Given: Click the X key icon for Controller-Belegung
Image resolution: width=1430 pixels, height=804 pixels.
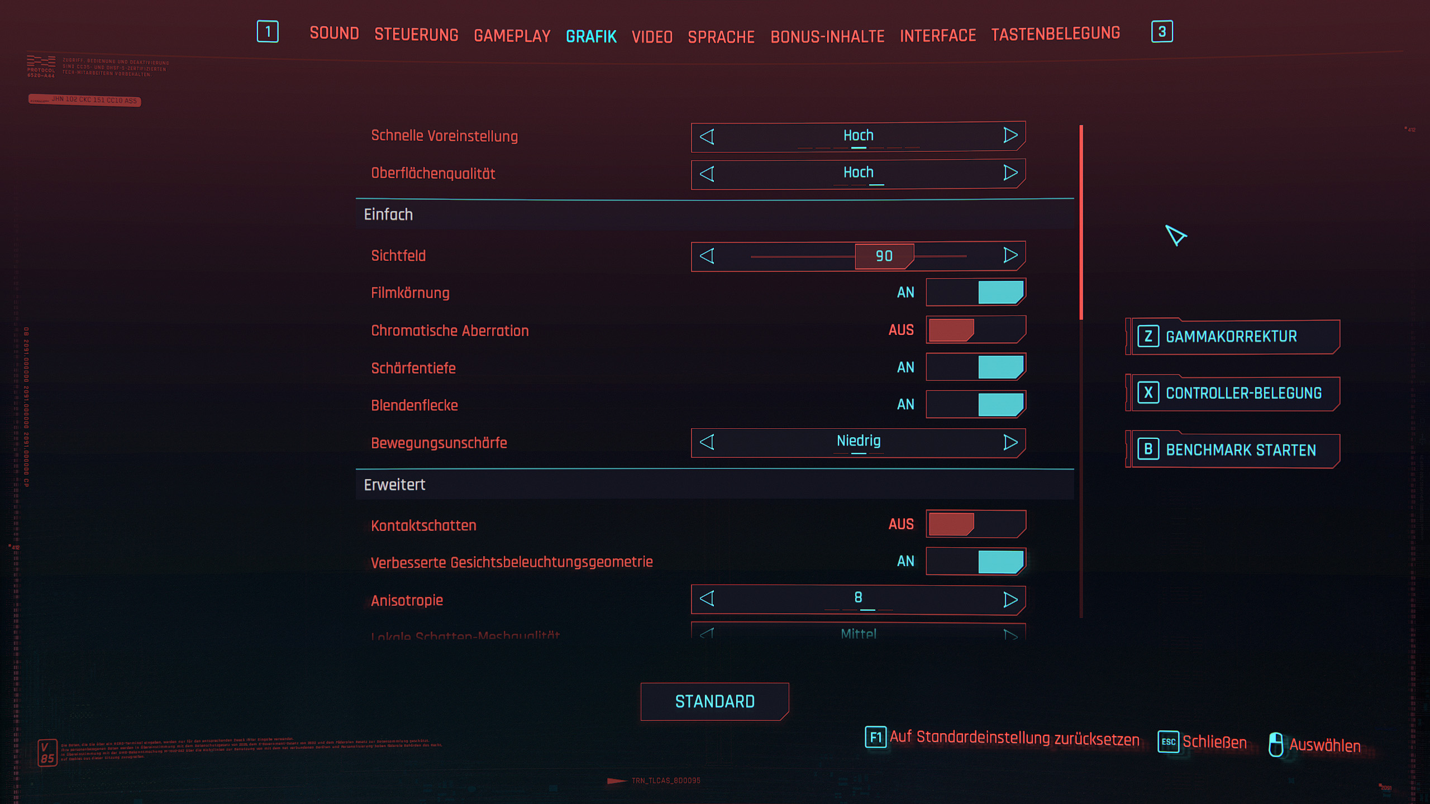Looking at the screenshot, I should tap(1148, 393).
